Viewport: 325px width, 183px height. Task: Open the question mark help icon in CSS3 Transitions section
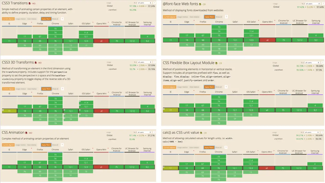point(62,19)
